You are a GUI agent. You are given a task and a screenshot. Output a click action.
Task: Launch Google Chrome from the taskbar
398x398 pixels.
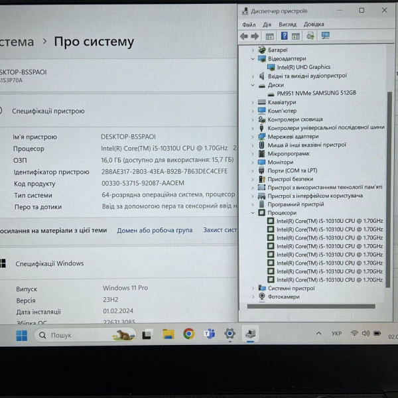pyautogui.click(x=188, y=334)
